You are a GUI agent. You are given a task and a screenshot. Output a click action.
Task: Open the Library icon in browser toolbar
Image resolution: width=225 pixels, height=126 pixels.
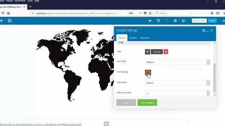click(212, 13)
